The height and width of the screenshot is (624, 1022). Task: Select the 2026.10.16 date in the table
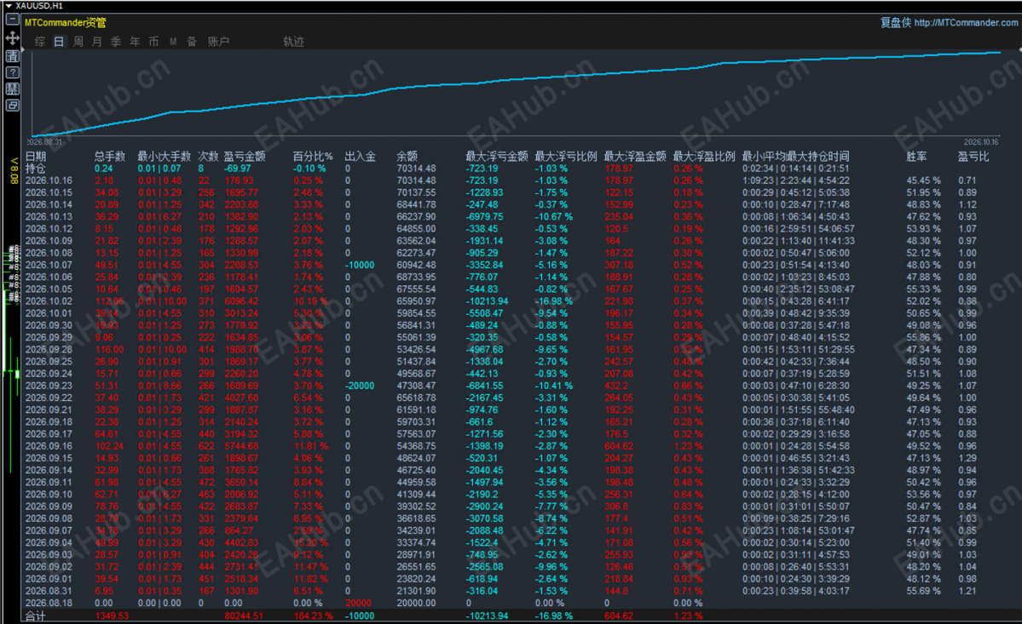pyautogui.click(x=49, y=180)
